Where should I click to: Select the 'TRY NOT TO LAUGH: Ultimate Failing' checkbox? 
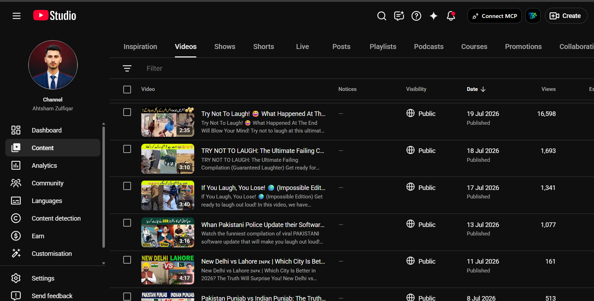pos(127,149)
